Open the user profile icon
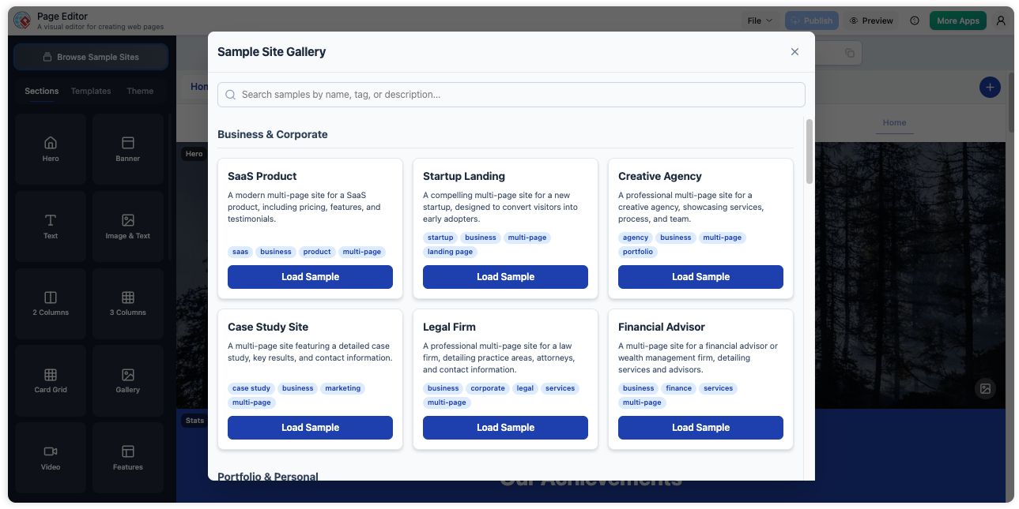 click(1001, 21)
